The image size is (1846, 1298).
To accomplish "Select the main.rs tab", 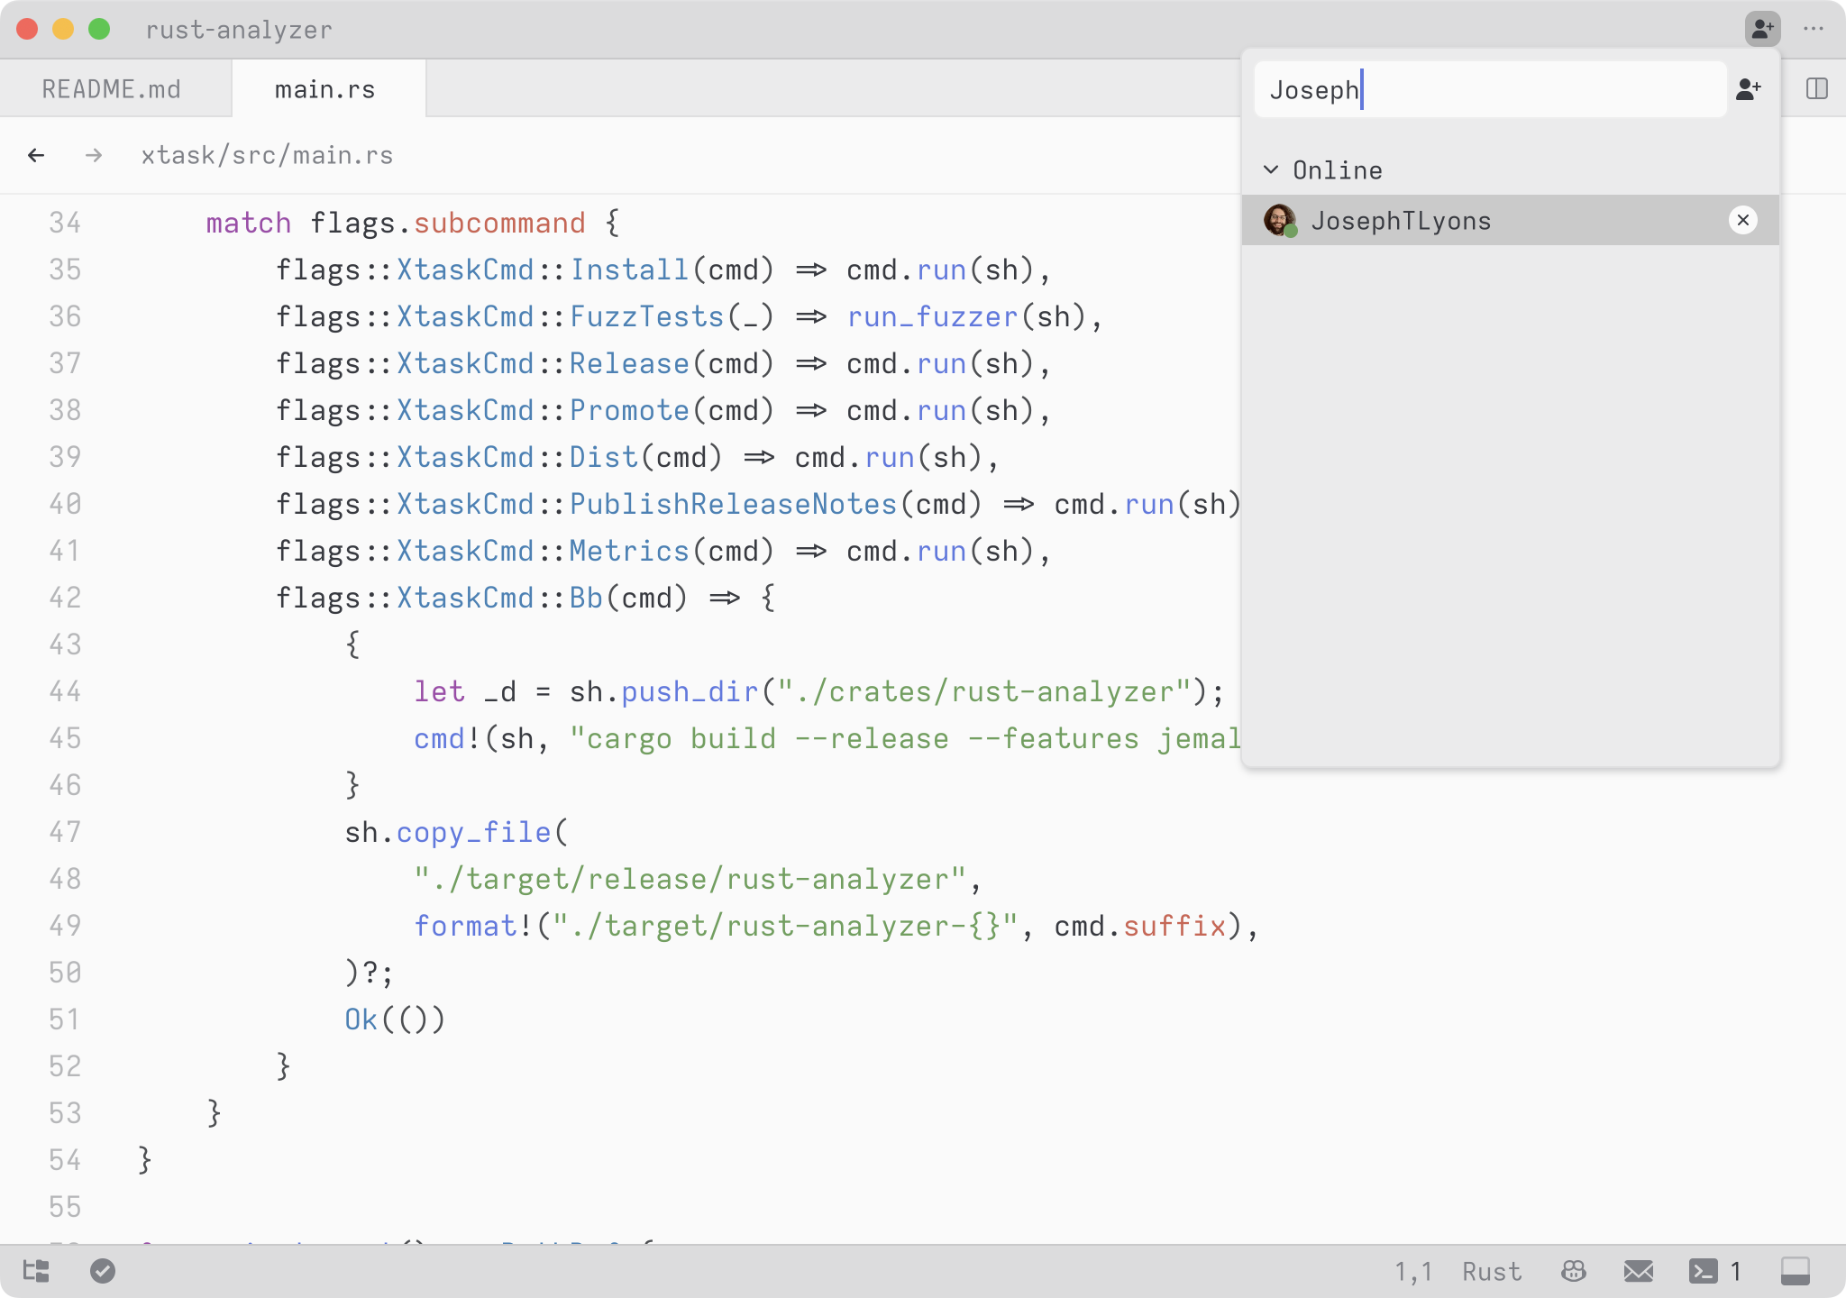I will [x=324, y=89].
